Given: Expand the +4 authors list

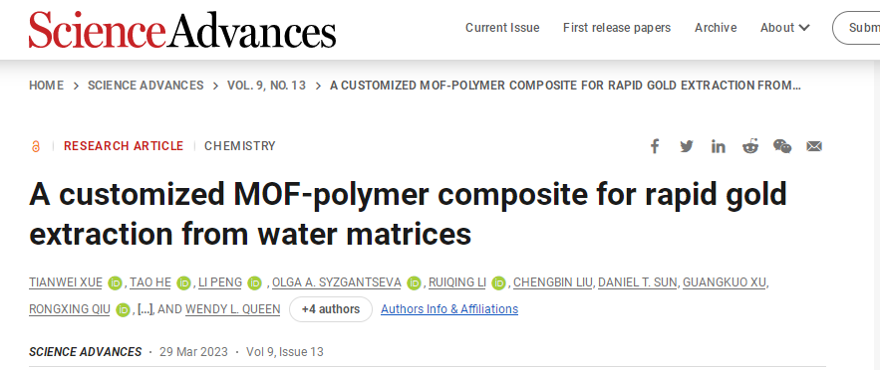Looking at the screenshot, I should click(x=331, y=309).
